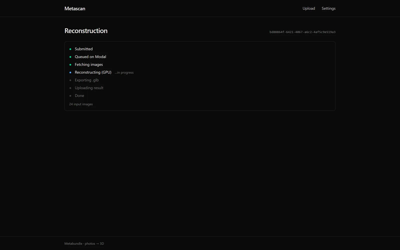Select the Queued on Modal step label
The image size is (400, 250).
(x=90, y=57)
